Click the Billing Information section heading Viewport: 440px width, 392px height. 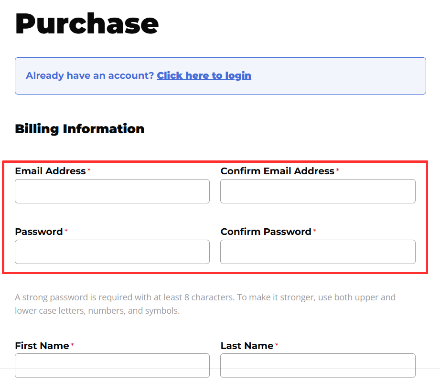79,128
